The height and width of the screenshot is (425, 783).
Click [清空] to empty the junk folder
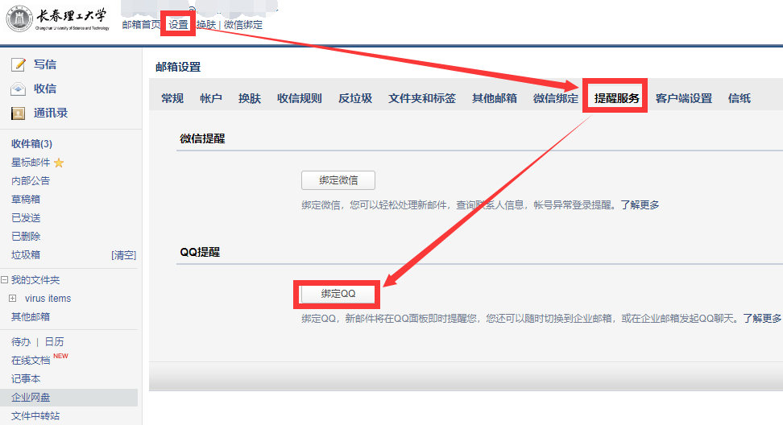(x=124, y=255)
